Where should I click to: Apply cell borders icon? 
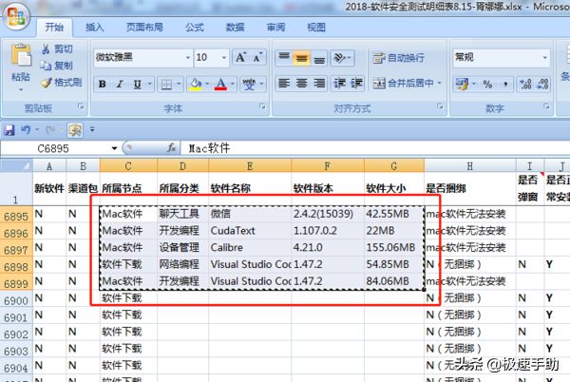(166, 85)
